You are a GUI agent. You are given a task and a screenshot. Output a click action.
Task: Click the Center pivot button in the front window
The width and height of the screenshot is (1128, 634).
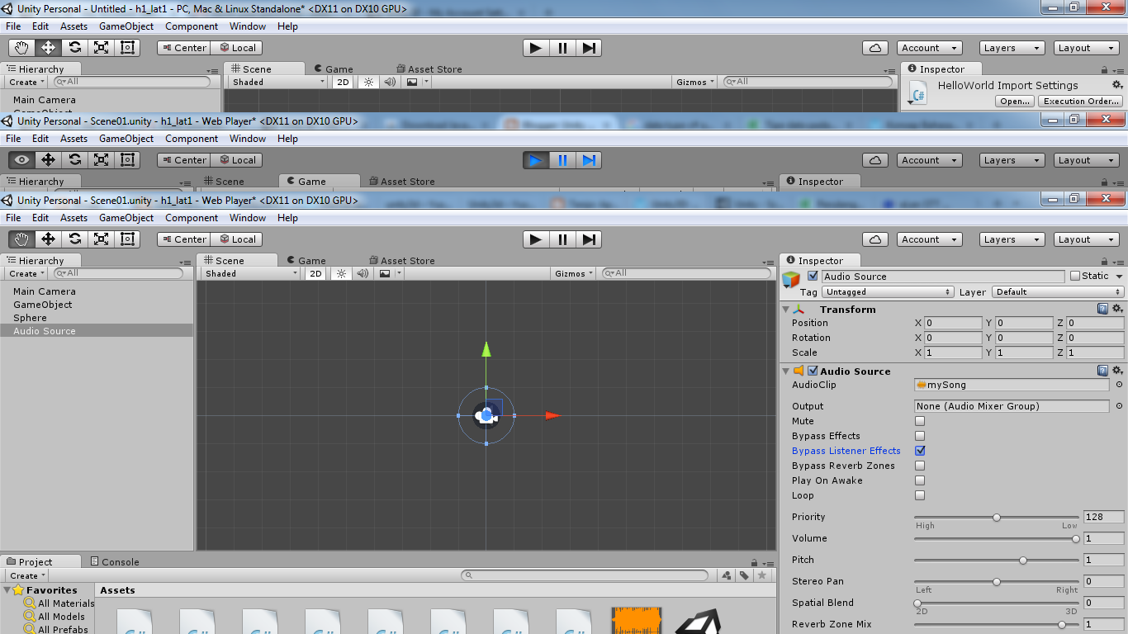184,239
